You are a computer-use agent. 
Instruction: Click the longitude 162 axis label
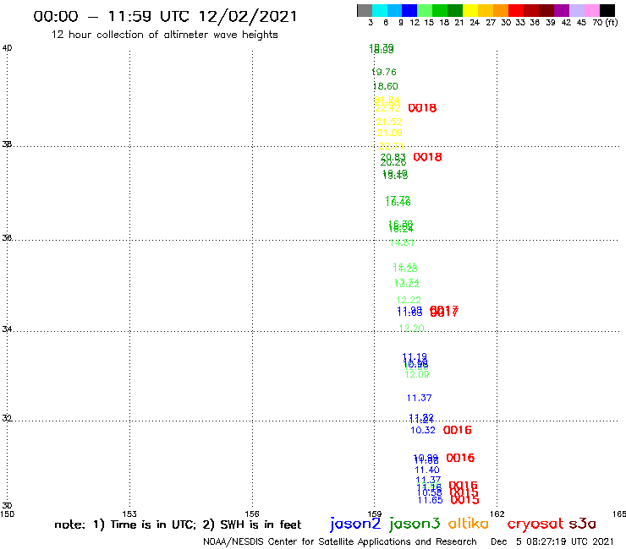[497, 514]
